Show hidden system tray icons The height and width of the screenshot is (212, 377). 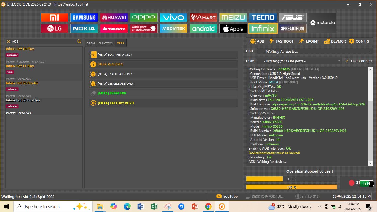point(320,206)
